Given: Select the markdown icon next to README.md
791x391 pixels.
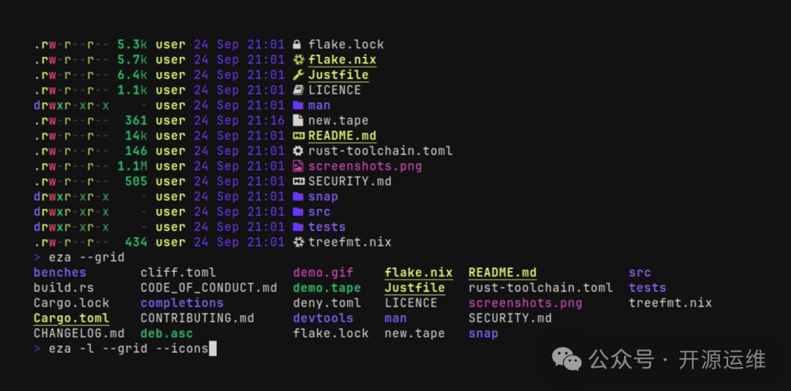Looking at the screenshot, I should pos(297,136).
